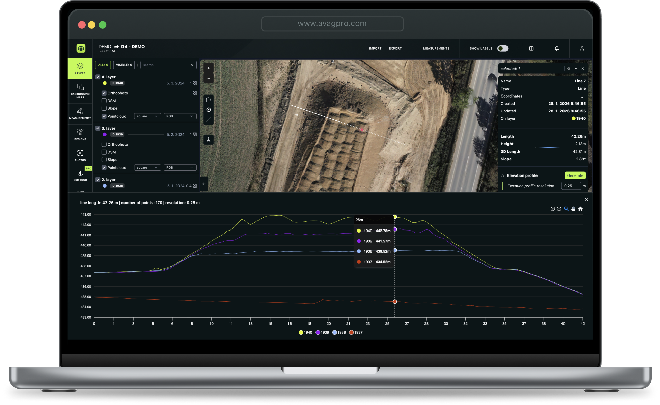The height and width of the screenshot is (405, 660).
Task: Click the VISIBLE: 4 filter button
Action: [124, 65]
